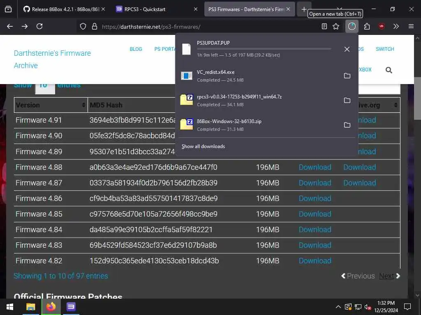
Task: Open SWITCH menu item
Action: tap(385, 49)
